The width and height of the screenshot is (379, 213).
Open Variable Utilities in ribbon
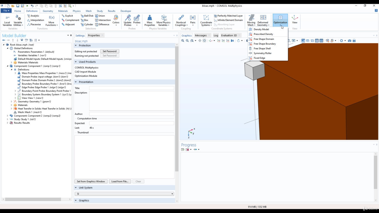(x=18, y=20)
